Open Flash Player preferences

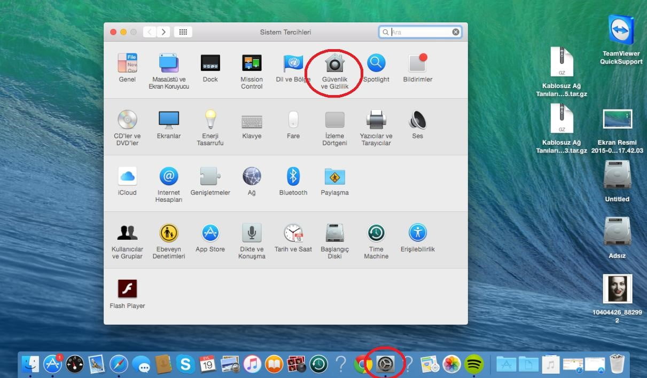[127, 288]
